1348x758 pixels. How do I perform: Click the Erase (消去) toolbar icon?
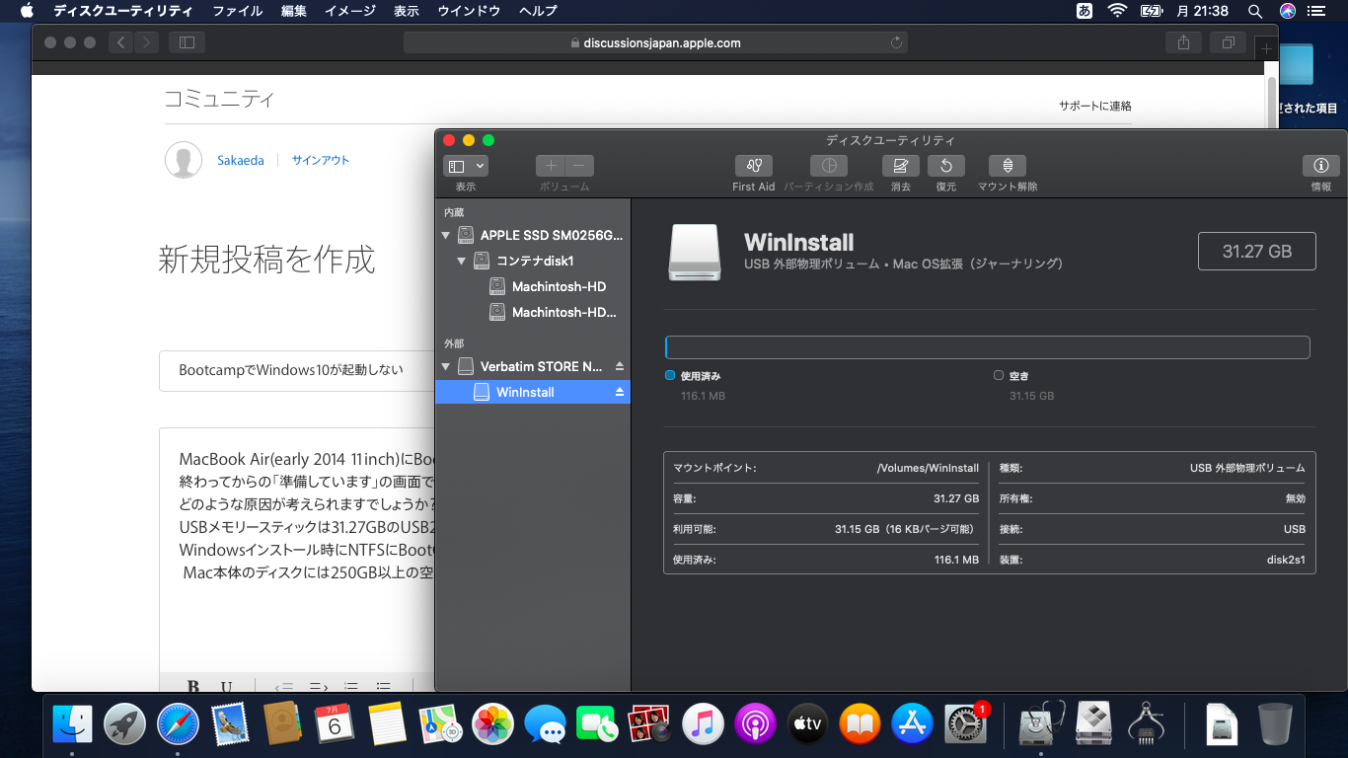[x=900, y=166]
